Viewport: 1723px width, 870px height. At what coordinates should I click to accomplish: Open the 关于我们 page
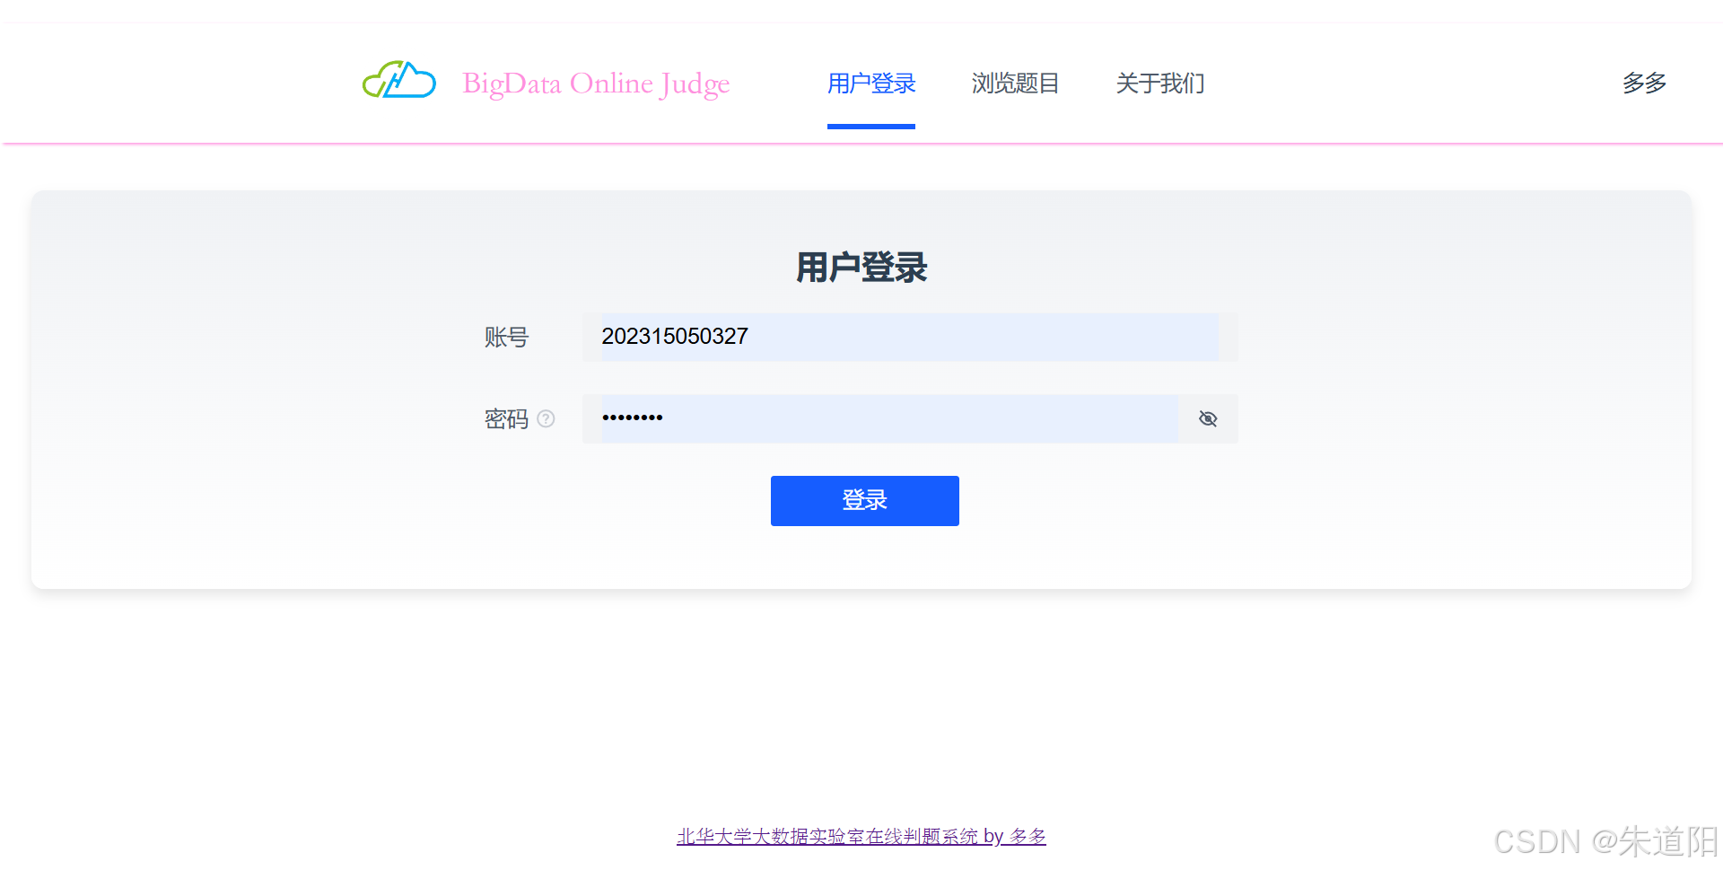pos(1160,83)
